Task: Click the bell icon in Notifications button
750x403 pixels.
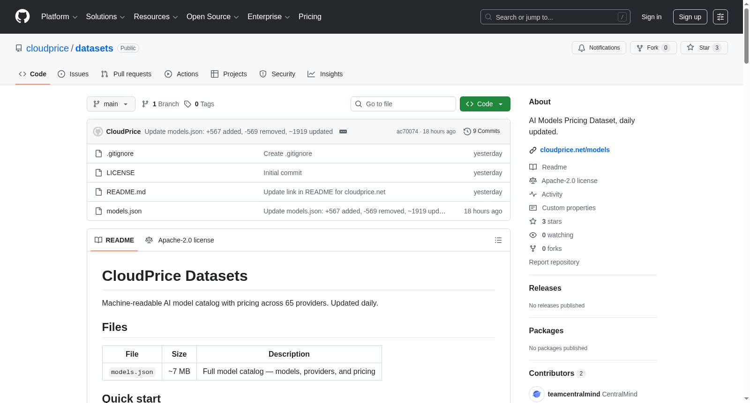Action: coord(582,48)
